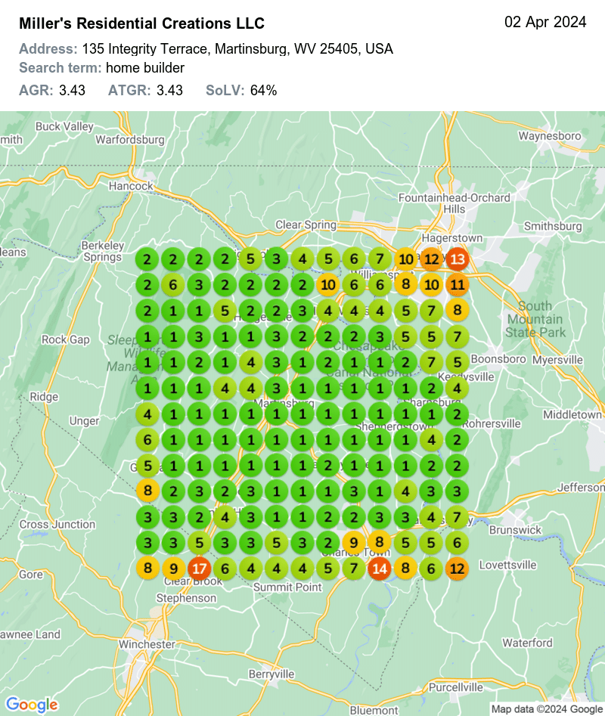Select the orange 11 rank marker
This screenshot has height=716, width=605.
[457, 285]
